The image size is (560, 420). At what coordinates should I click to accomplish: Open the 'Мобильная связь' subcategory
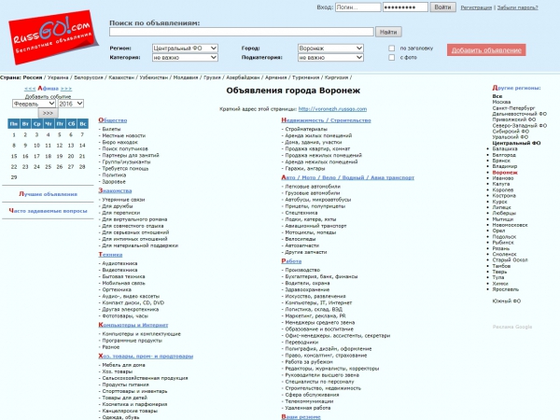click(123, 283)
